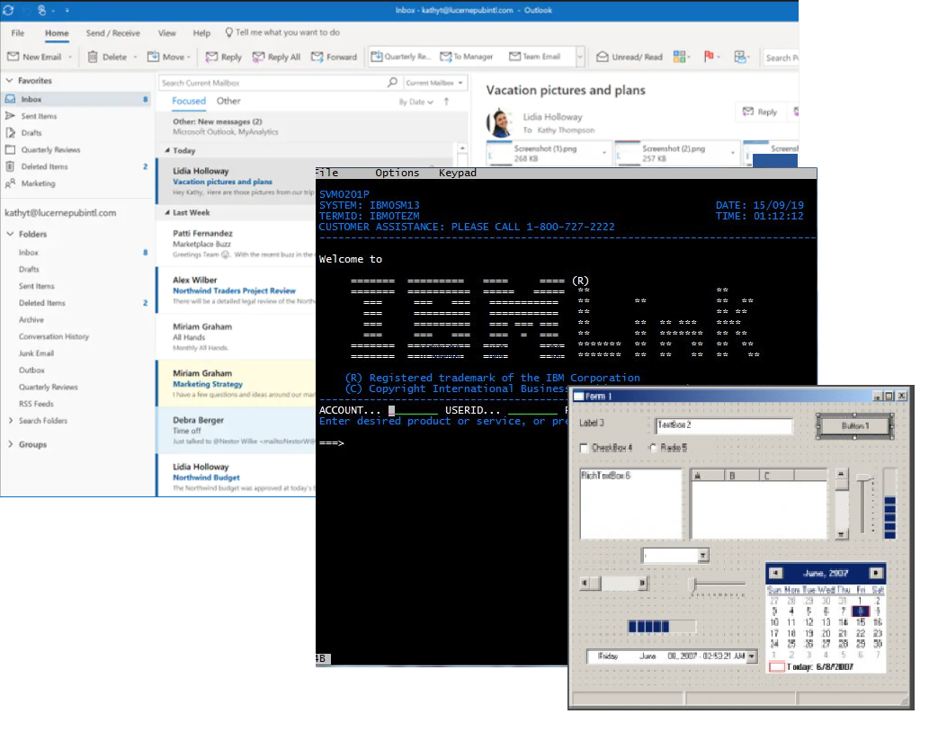Open the combo box dropdown in Form 1
Image resolution: width=938 pixels, height=732 pixels.
[703, 556]
